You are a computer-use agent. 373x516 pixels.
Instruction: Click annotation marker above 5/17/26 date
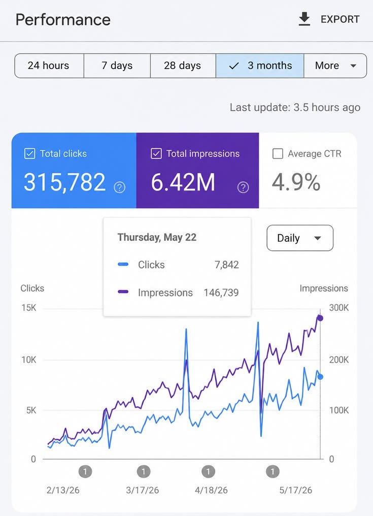pyautogui.click(x=273, y=472)
